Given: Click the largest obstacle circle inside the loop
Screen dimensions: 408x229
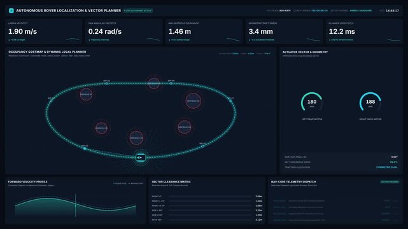Looking at the screenshot, I should point(193,101).
